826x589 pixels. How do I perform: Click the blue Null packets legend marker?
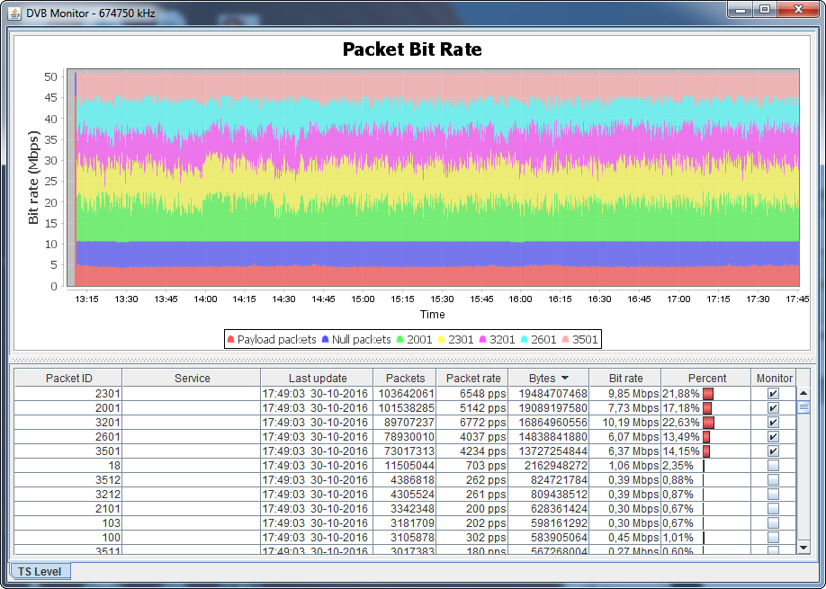pyautogui.click(x=325, y=340)
